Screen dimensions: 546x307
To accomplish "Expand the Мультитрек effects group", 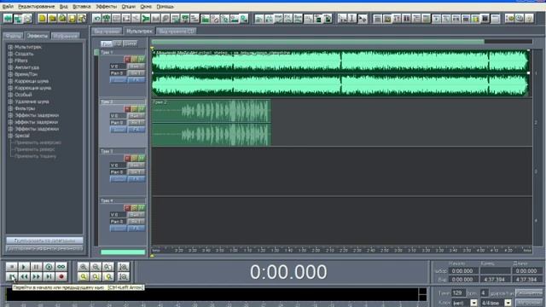I will [10, 47].
